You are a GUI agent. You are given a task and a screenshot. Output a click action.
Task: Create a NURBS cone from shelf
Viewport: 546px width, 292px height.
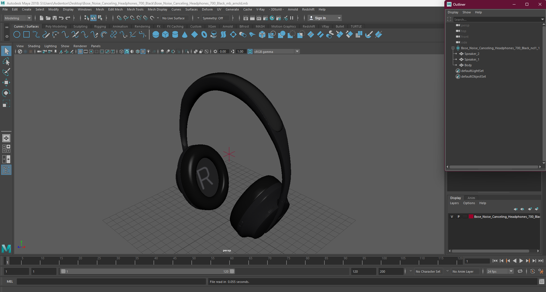coord(185,35)
